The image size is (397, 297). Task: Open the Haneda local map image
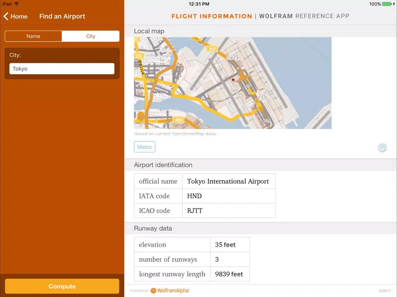(233, 83)
